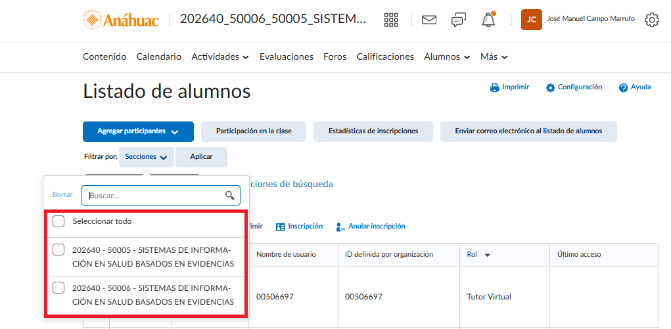Click the Aplicar filter button
This screenshot has width=671, height=329.
[x=201, y=157]
